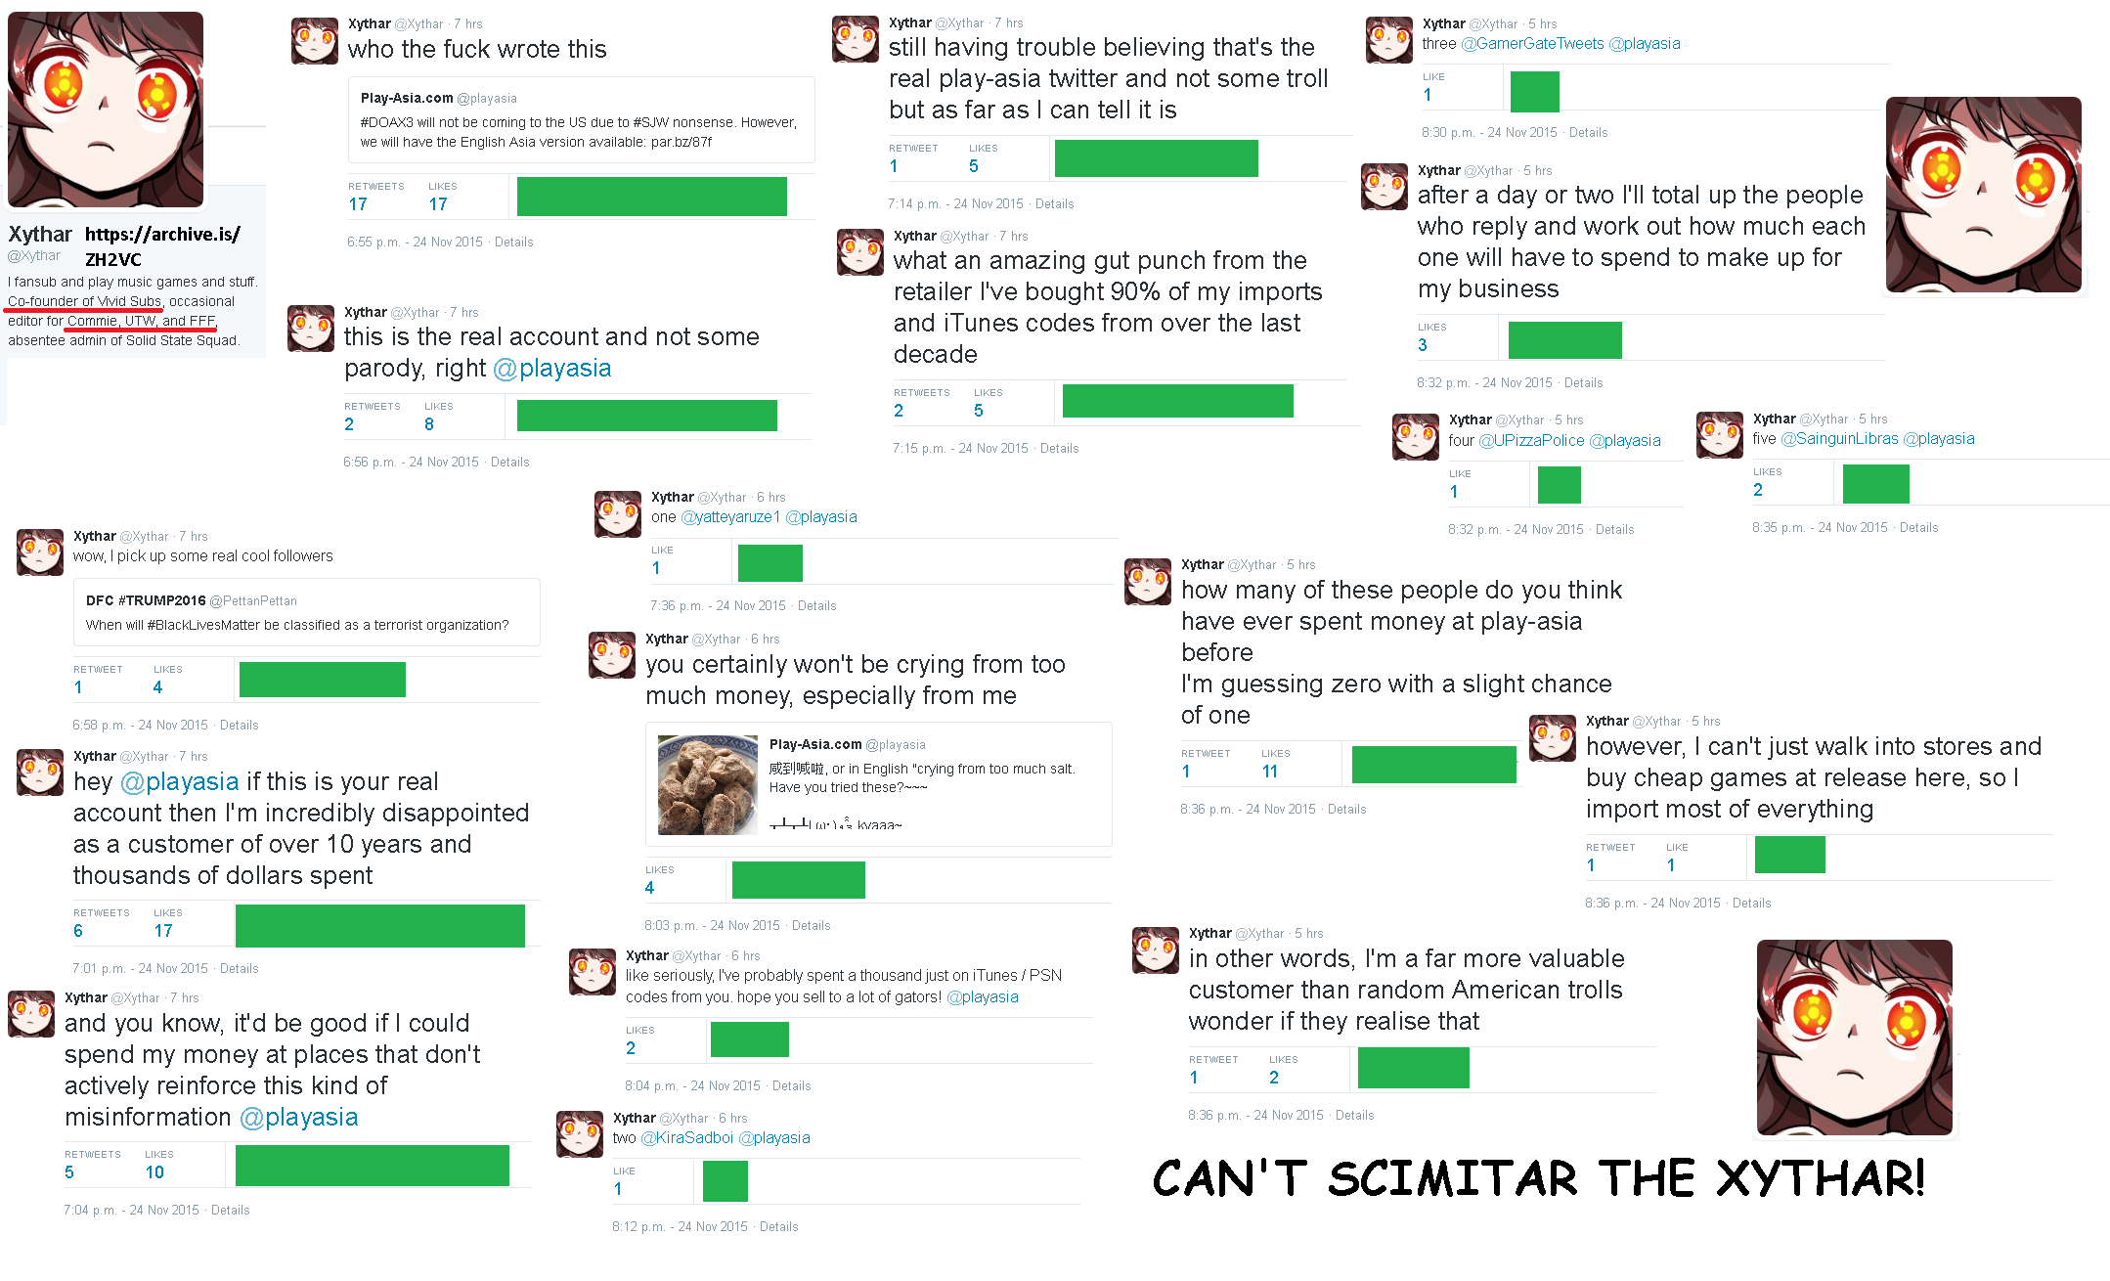Screen dimensions: 2110x1281
Task: Open the @GamerGateTweets mention link
Action: pos(1532,44)
